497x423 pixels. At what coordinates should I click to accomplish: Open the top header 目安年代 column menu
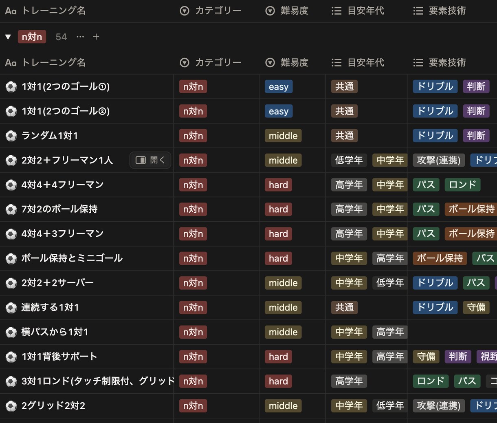click(358, 11)
